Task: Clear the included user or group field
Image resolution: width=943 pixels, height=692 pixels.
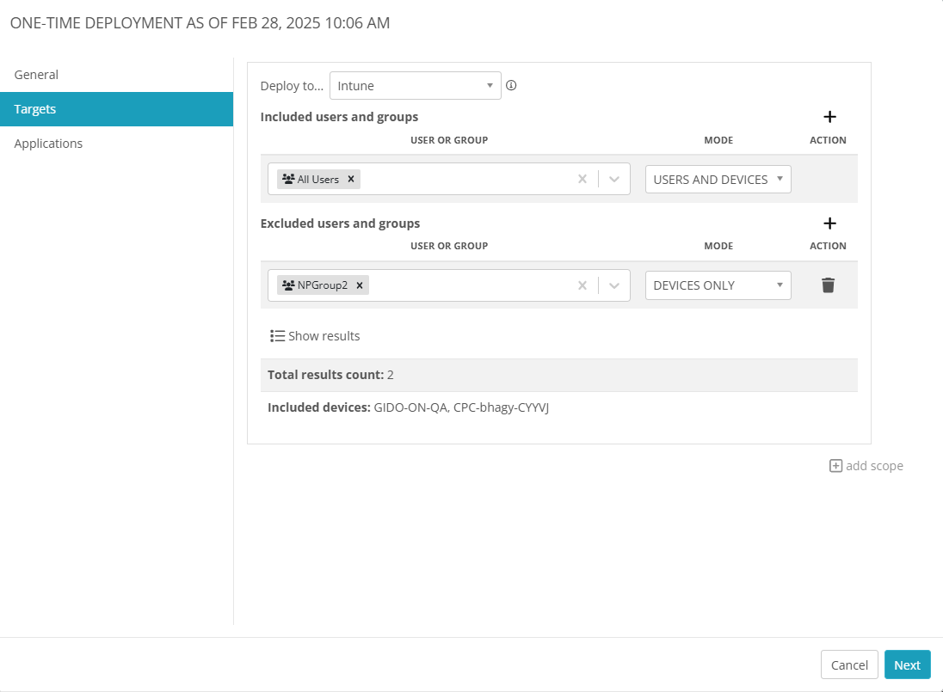Action: (582, 180)
